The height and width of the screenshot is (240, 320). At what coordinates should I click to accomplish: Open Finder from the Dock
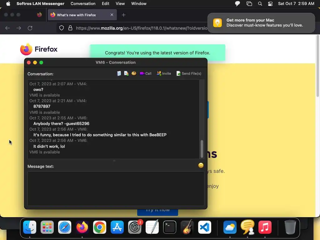(x=30, y=227)
